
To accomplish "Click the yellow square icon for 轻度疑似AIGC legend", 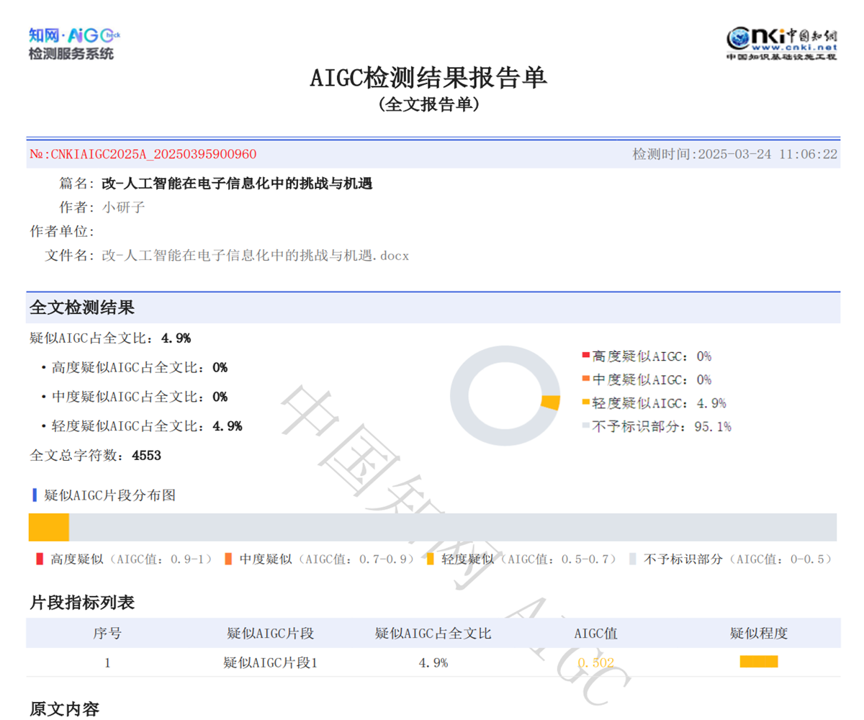I will point(585,403).
